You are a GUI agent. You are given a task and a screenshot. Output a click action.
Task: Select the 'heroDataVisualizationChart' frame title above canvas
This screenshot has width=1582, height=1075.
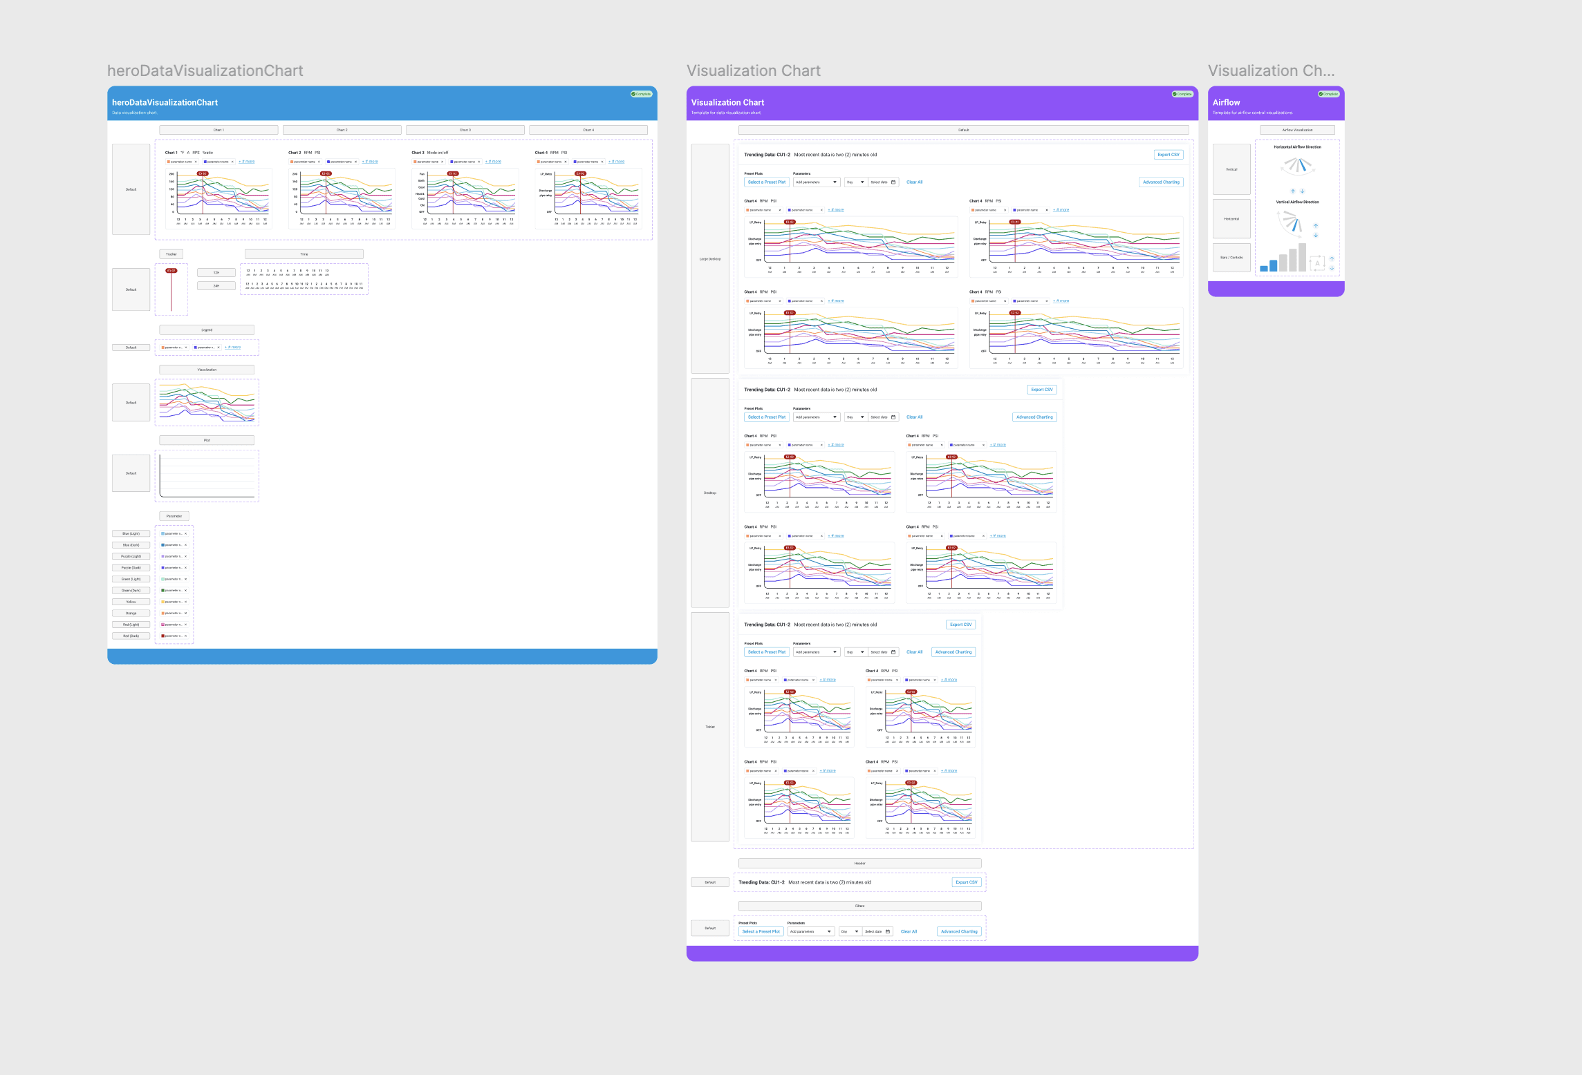click(205, 70)
